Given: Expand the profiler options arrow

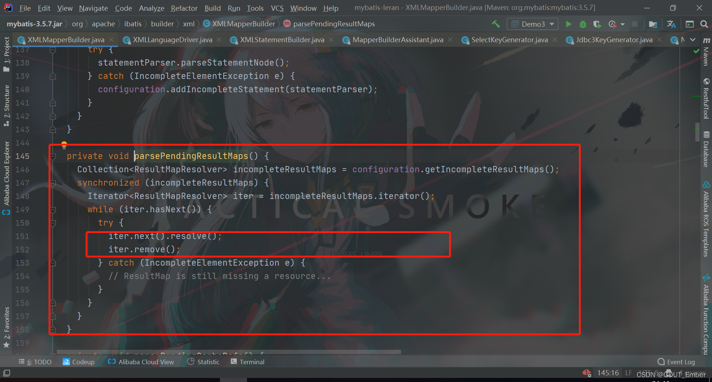Looking at the screenshot, I should 623,24.
